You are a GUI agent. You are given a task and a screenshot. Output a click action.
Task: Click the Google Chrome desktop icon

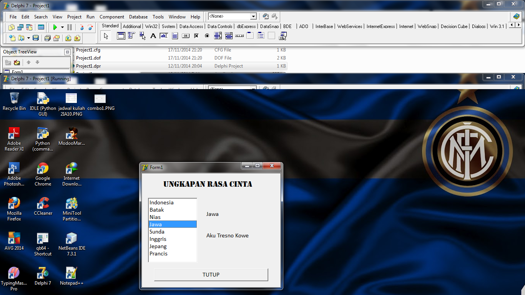[x=43, y=174]
